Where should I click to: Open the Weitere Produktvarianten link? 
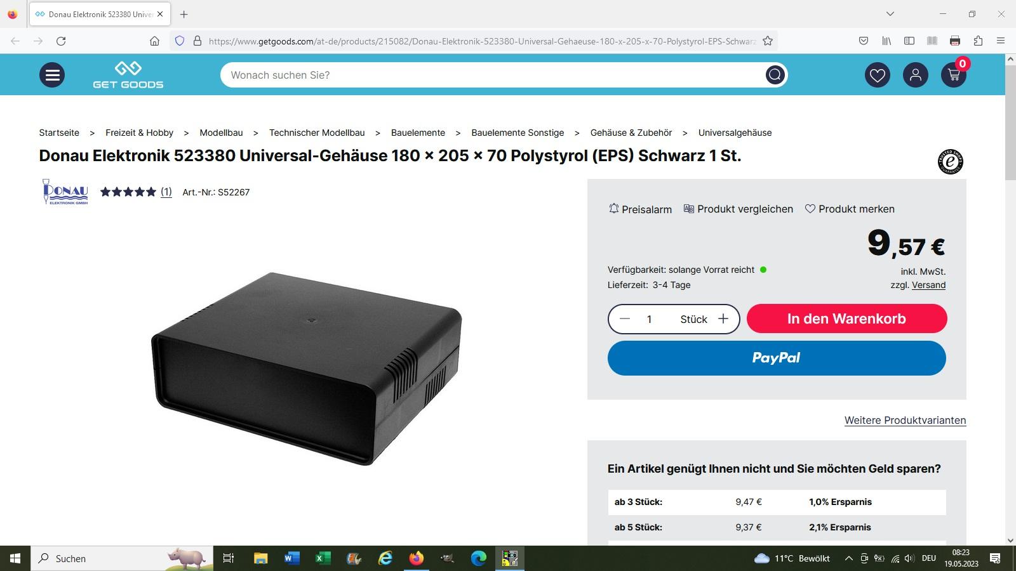(x=905, y=420)
